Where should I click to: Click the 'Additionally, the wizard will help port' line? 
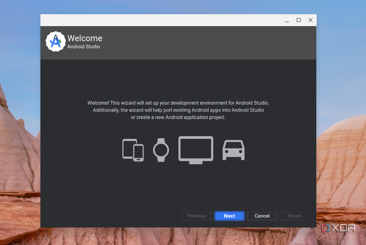coord(178,110)
